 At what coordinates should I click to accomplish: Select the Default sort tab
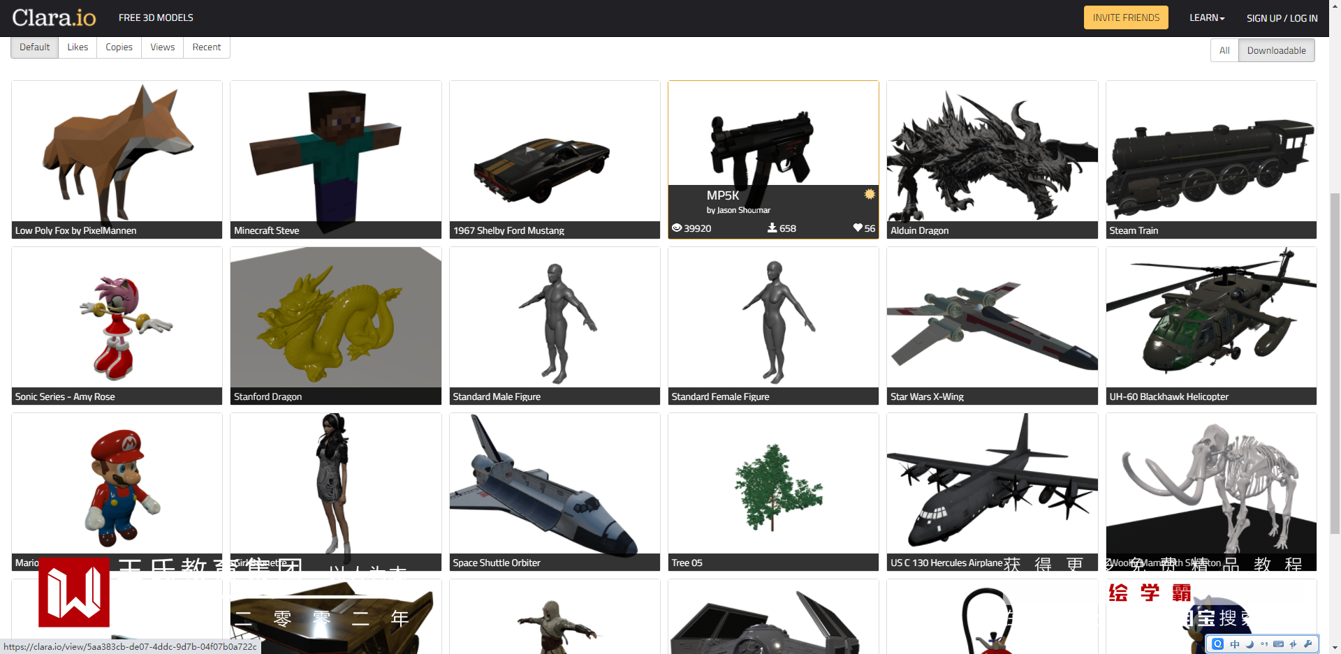(x=35, y=47)
